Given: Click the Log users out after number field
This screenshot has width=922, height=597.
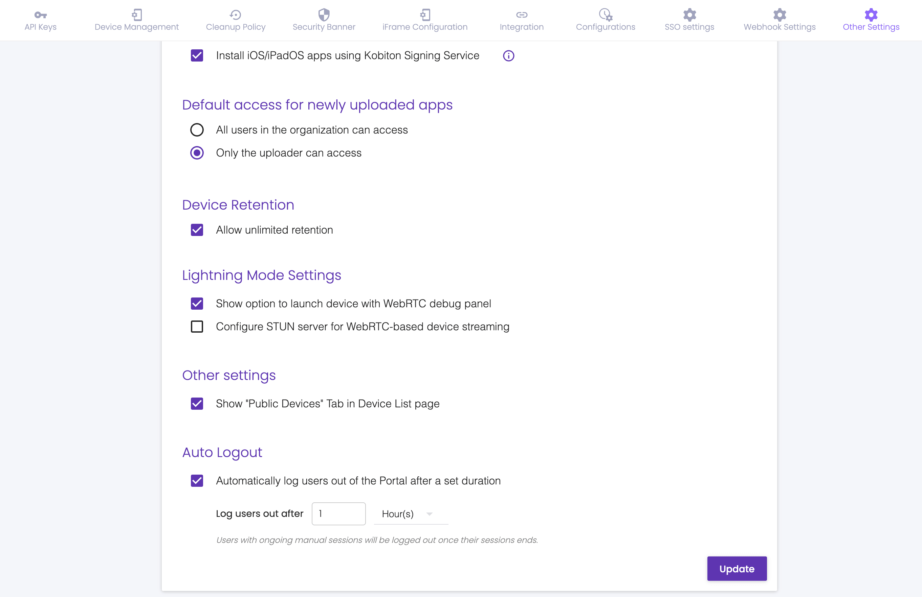Looking at the screenshot, I should click(x=338, y=514).
